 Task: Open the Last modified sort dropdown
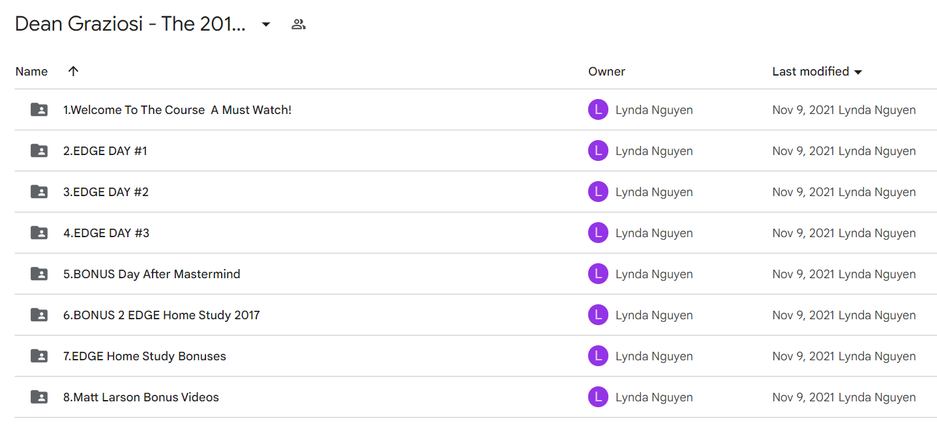tap(858, 72)
